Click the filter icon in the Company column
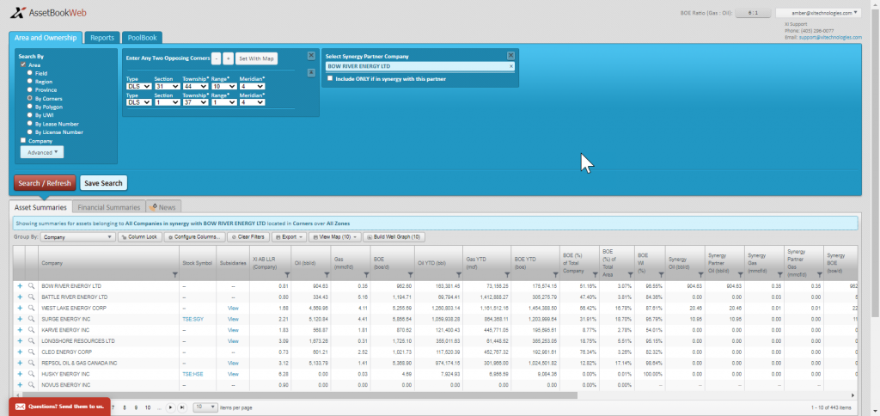The image size is (880, 416). click(175, 274)
